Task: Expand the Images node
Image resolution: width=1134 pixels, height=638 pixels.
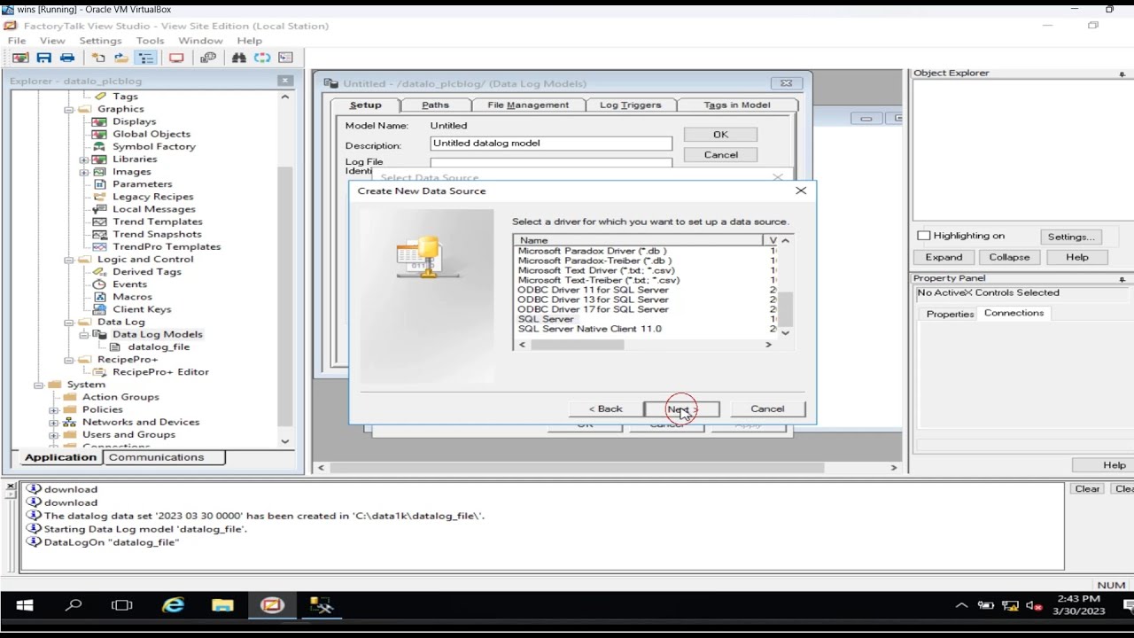Action: click(84, 172)
